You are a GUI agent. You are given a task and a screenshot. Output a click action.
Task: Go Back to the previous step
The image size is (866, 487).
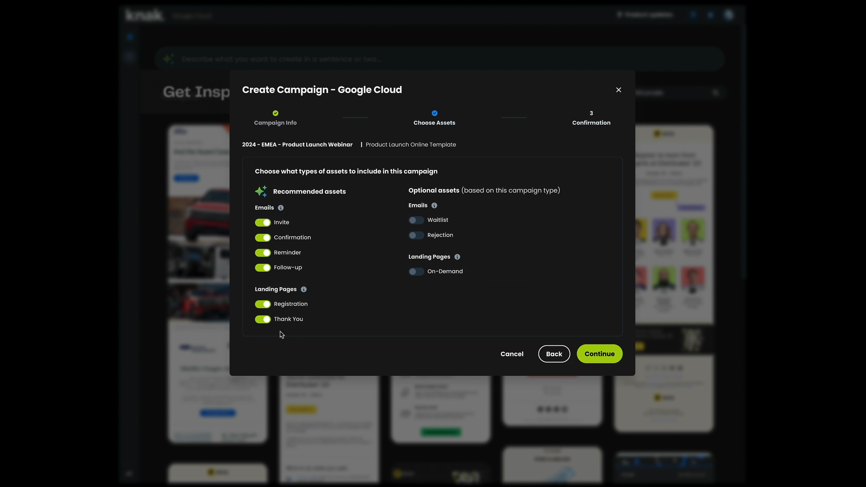(554, 354)
